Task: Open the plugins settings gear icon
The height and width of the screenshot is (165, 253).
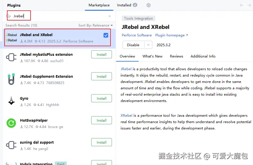Action: (149, 5)
